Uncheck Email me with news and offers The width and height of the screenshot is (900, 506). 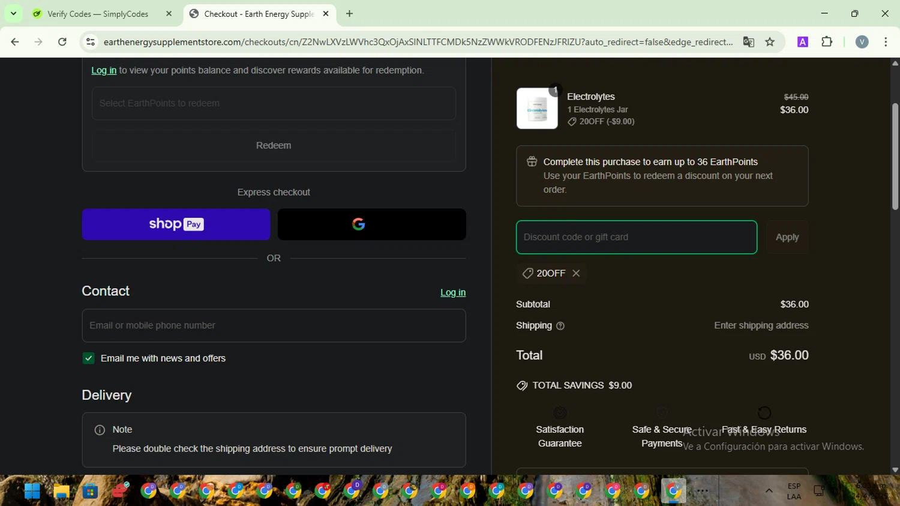88,358
